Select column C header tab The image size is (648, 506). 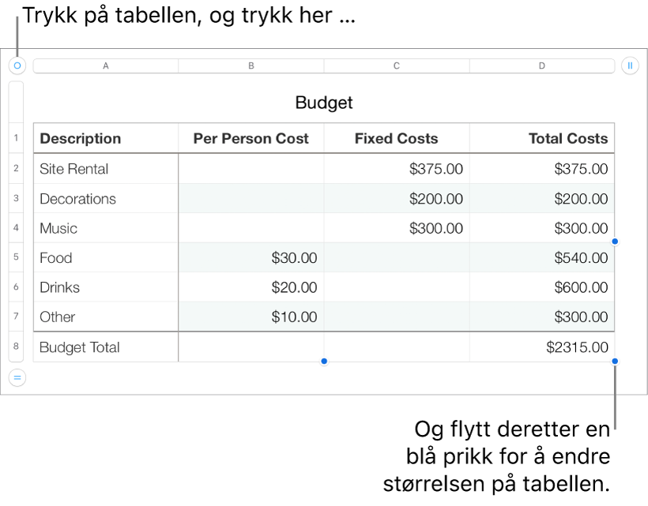[397, 66]
